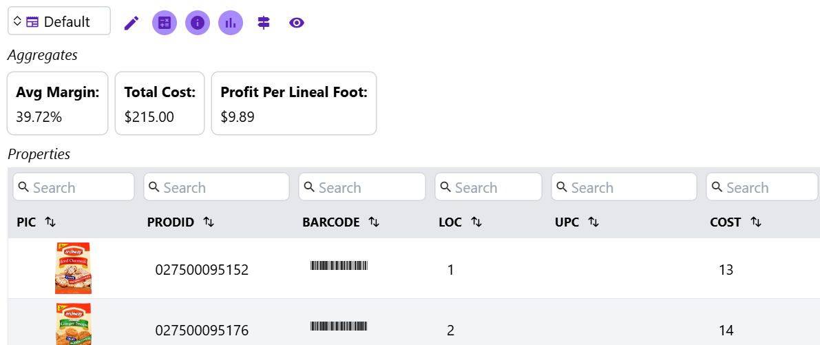The width and height of the screenshot is (820, 345).
Task: Sort rows by LOC column
Action: coord(476,222)
